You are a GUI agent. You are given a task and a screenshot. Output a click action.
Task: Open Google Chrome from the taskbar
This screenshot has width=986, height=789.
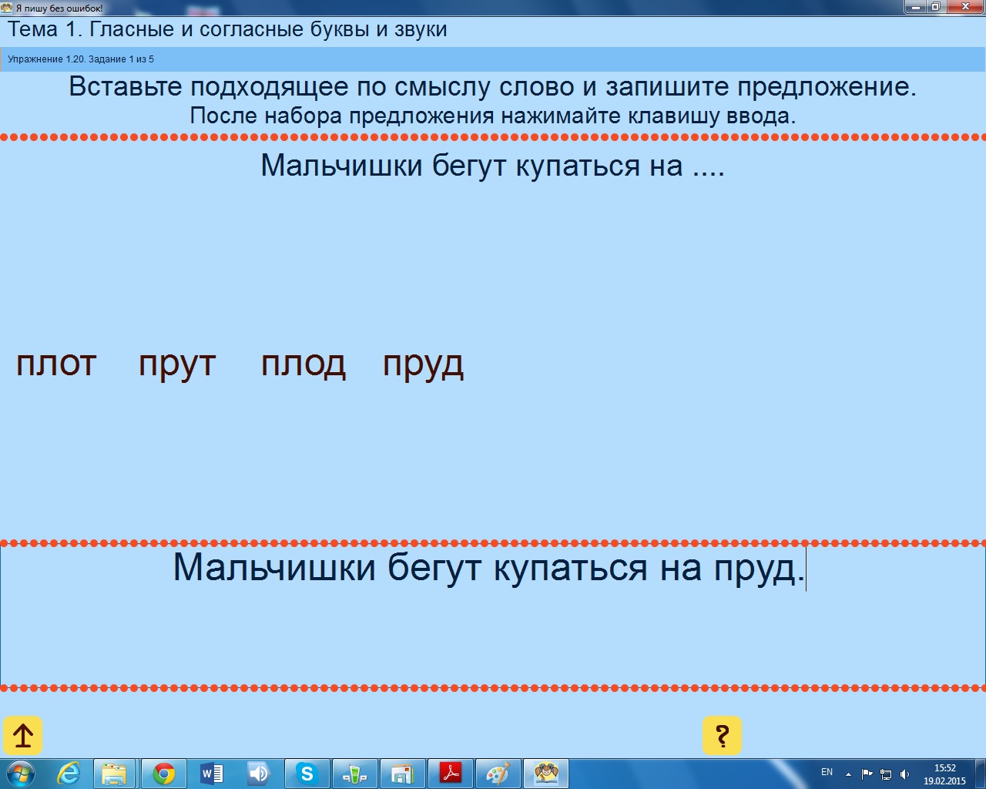click(x=163, y=774)
